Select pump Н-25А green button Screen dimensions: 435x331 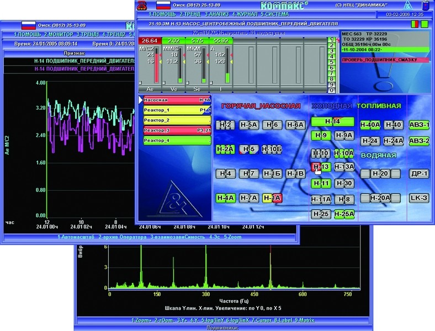[344, 214]
